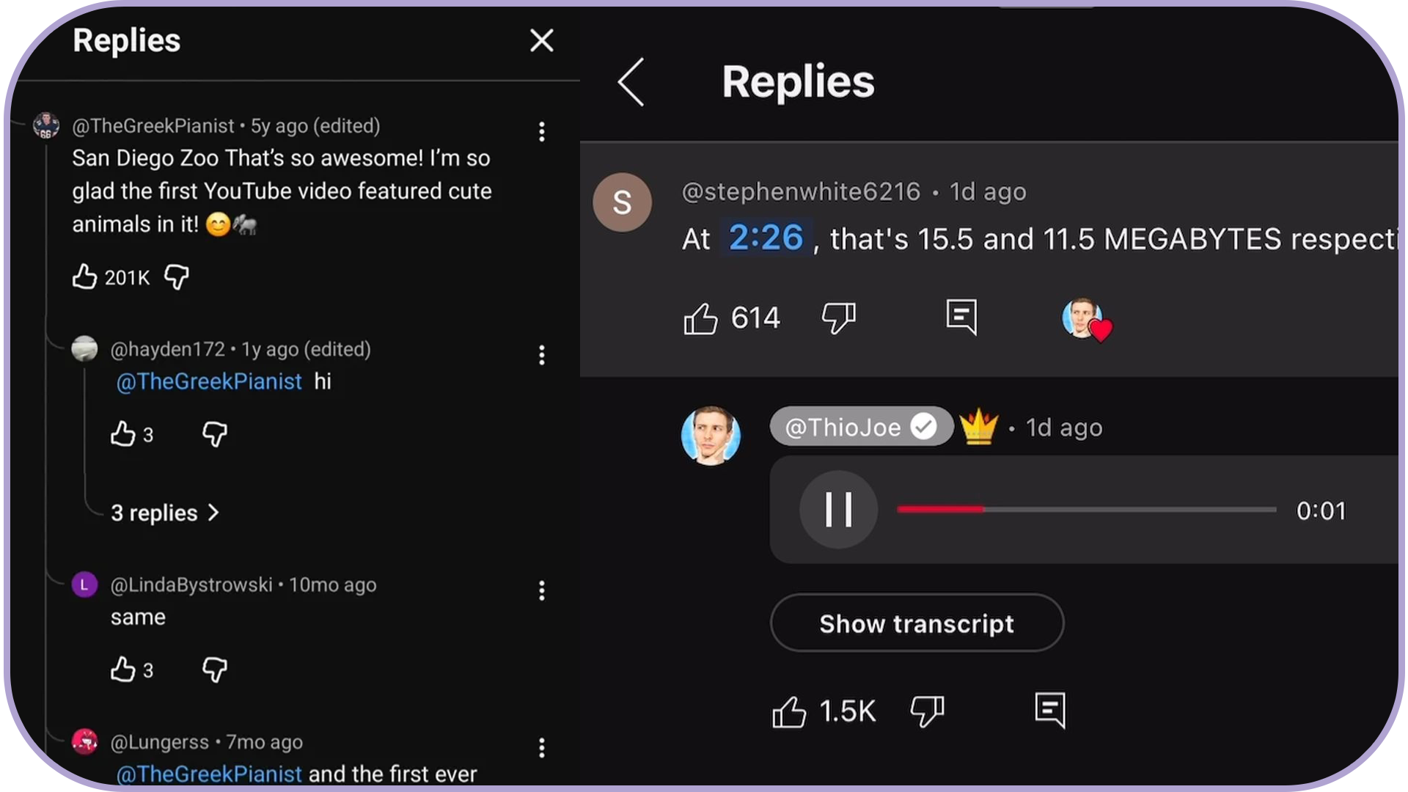Dislike LindaBystrowski's 'same' reply

coord(214,670)
